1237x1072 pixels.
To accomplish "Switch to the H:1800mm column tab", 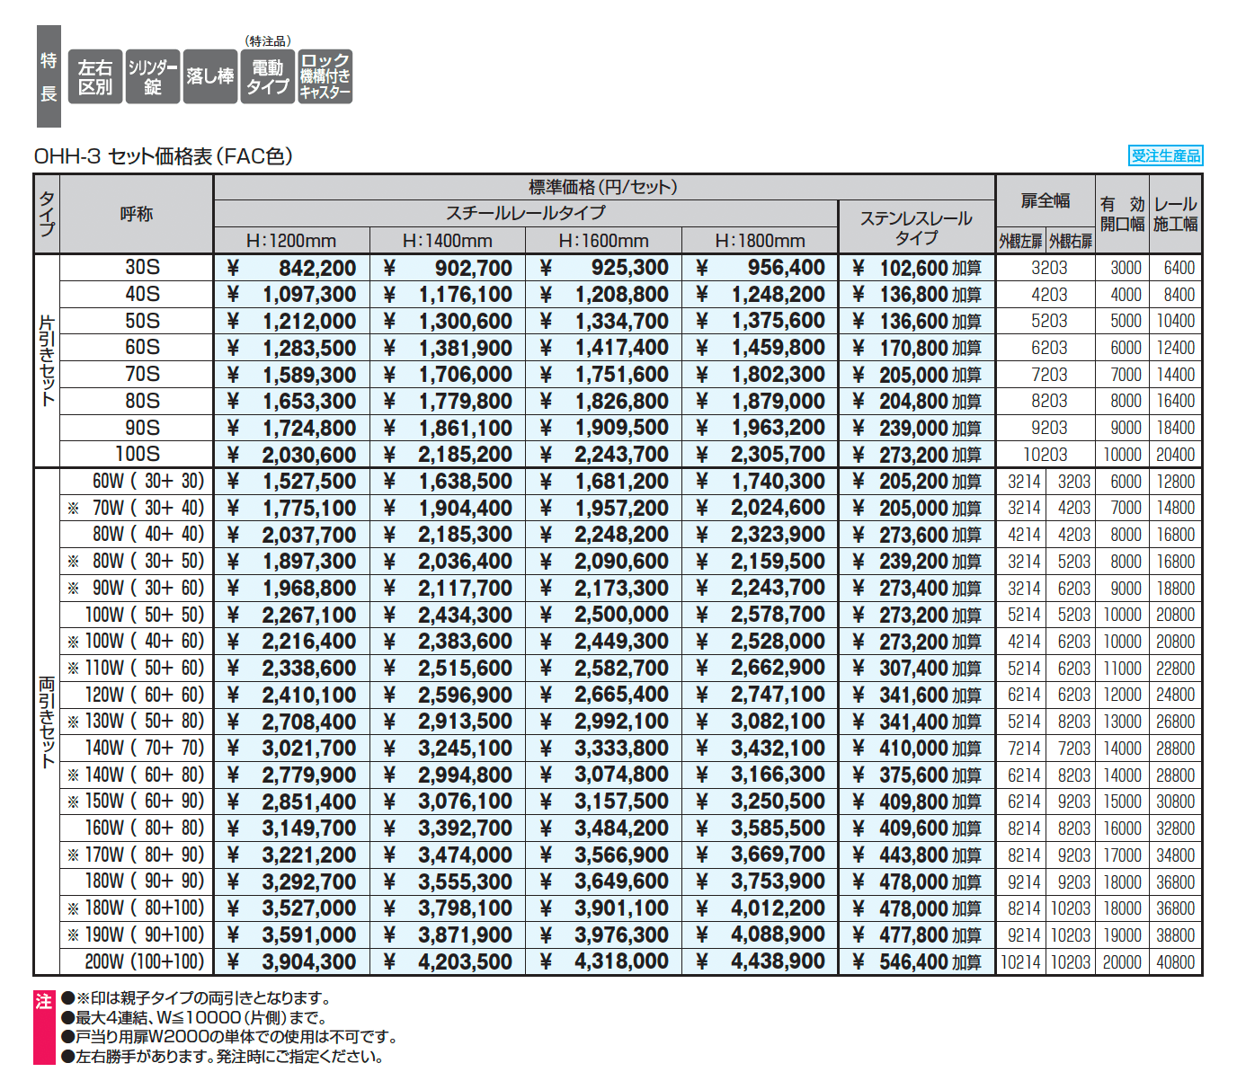I will 761,241.
